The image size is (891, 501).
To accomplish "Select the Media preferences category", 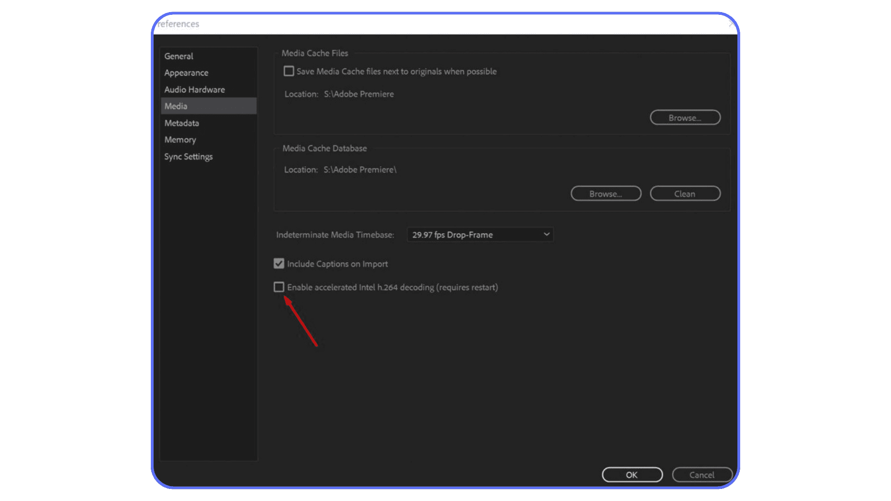I will [x=175, y=106].
